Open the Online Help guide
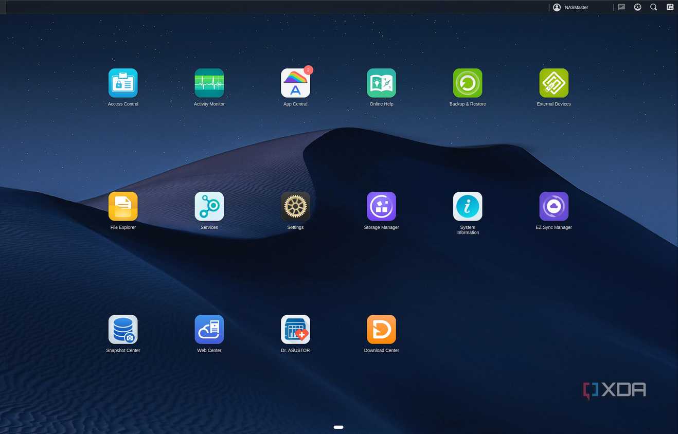 coord(382,83)
